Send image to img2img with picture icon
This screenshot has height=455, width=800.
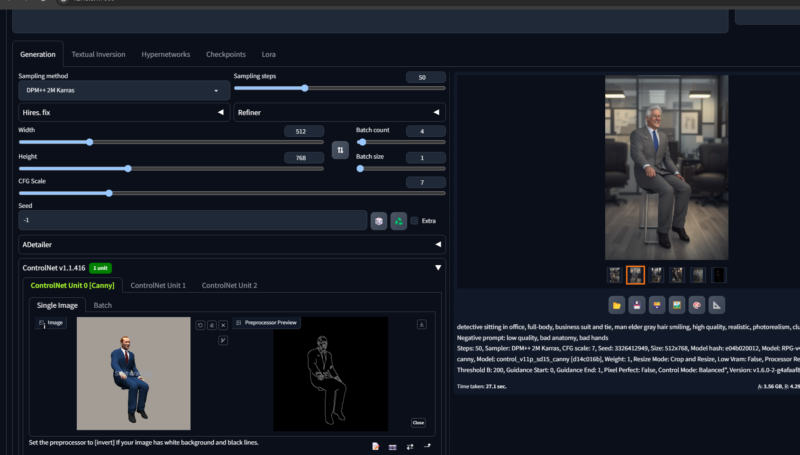pyautogui.click(x=677, y=305)
